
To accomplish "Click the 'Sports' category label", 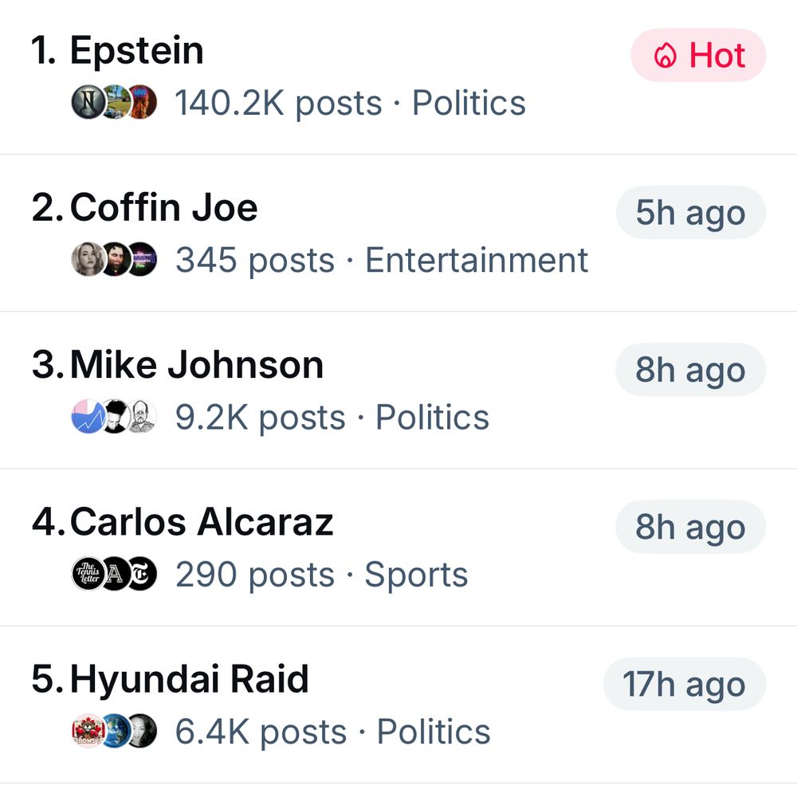I will [x=416, y=575].
